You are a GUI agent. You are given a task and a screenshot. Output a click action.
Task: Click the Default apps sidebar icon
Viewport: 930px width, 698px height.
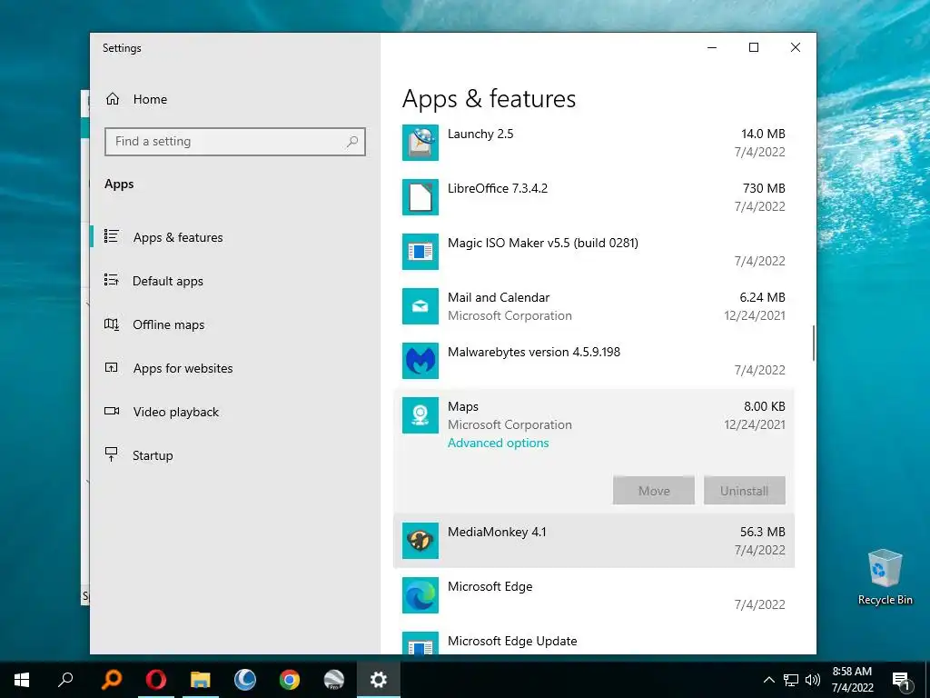coord(112,280)
